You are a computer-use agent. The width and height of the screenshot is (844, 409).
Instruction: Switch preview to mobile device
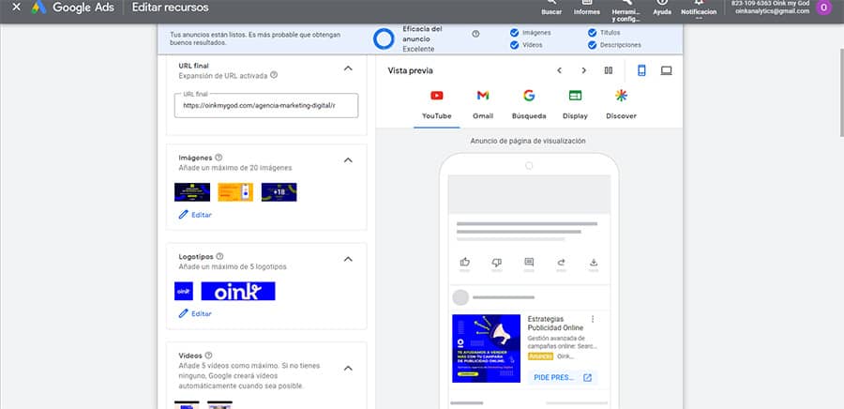coord(641,70)
